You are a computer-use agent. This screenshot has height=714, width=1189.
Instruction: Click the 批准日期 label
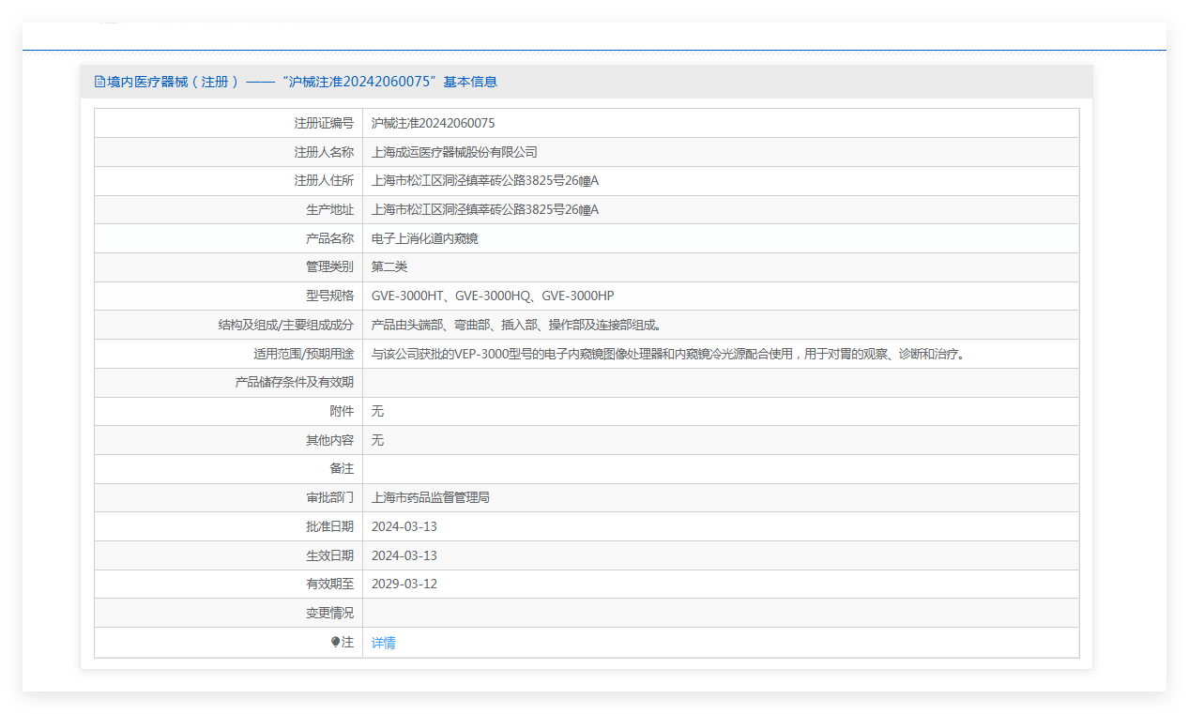click(x=329, y=526)
